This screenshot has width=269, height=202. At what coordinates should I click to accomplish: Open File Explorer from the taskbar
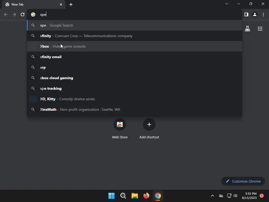point(135,196)
